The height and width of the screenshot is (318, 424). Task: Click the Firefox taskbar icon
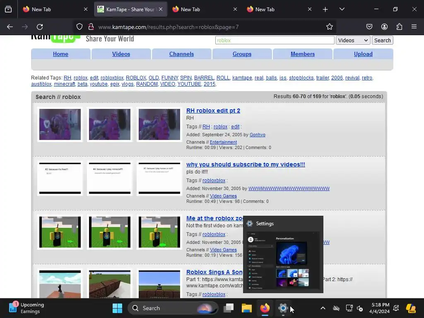pos(265,308)
